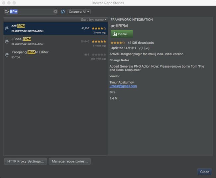Select the actiBPM plugin row
216x178 pixels.
click(55, 29)
